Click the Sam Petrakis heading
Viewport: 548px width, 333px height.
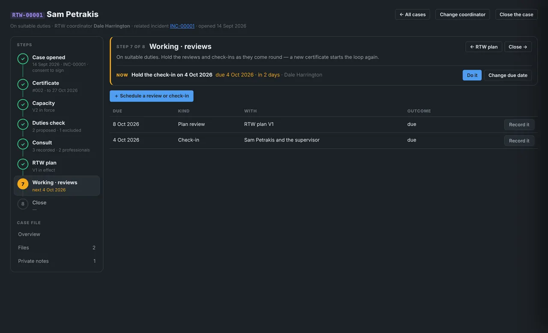click(x=72, y=14)
